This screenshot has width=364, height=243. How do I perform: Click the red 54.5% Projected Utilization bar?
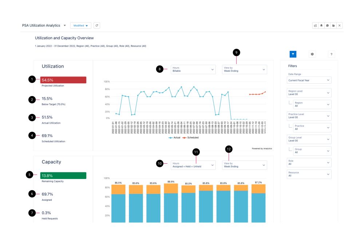pos(64,79)
